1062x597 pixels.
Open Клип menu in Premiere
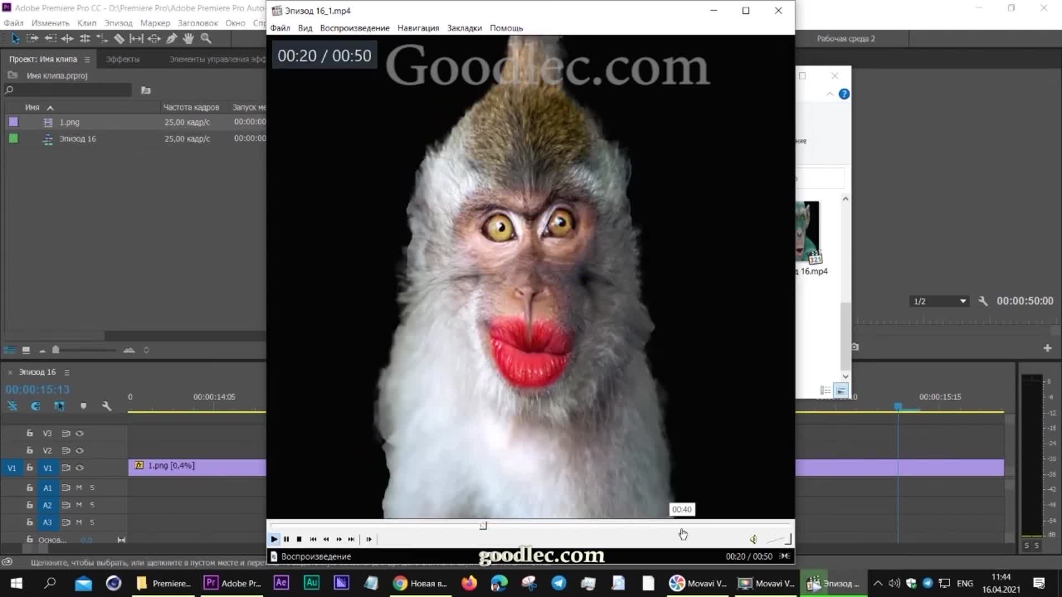pyautogui.click(x=87, y=23)
